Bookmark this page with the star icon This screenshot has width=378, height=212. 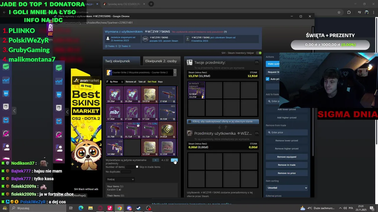pos(339,12)
